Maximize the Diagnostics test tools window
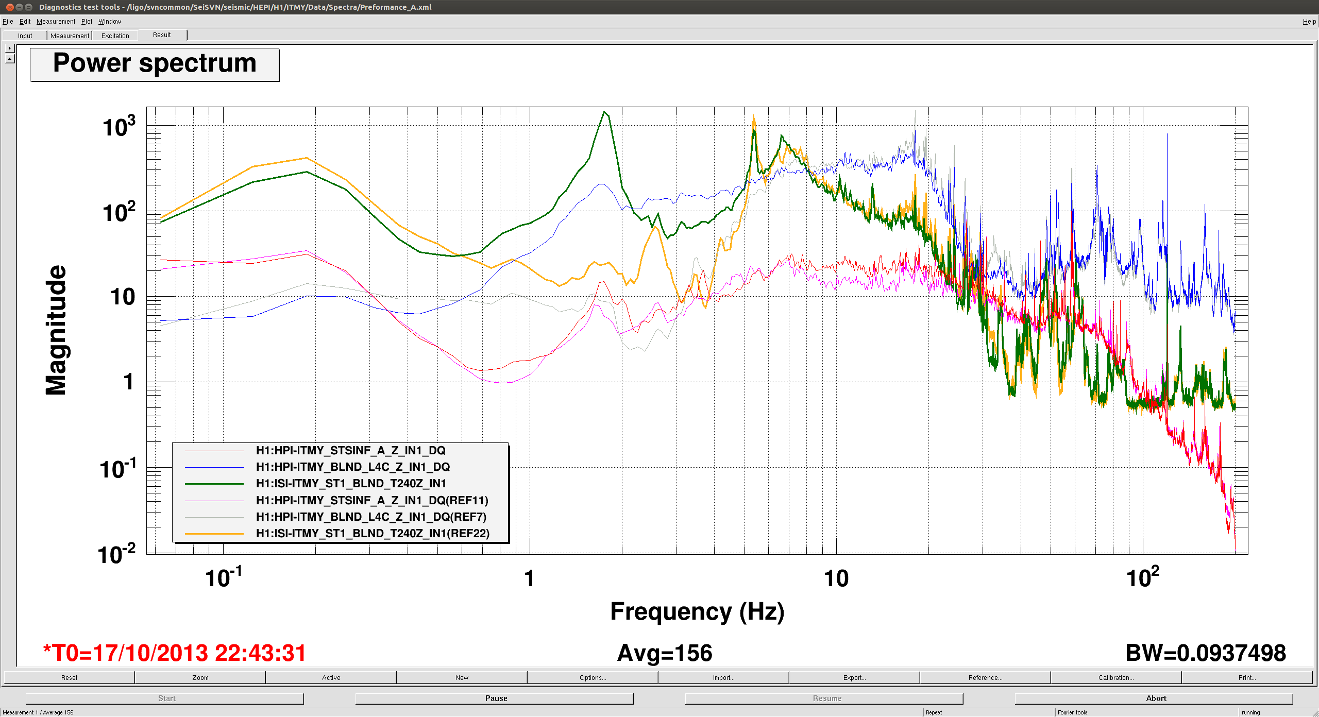 click(x=29, y=7)
